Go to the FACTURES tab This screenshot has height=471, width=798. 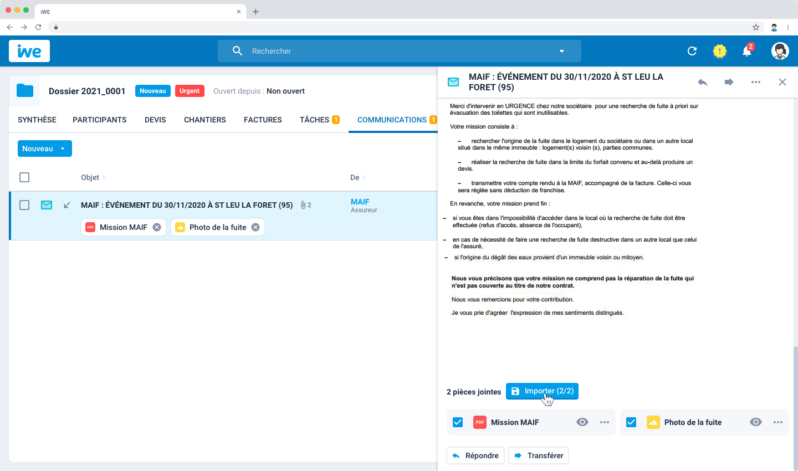tap(263, 120)
